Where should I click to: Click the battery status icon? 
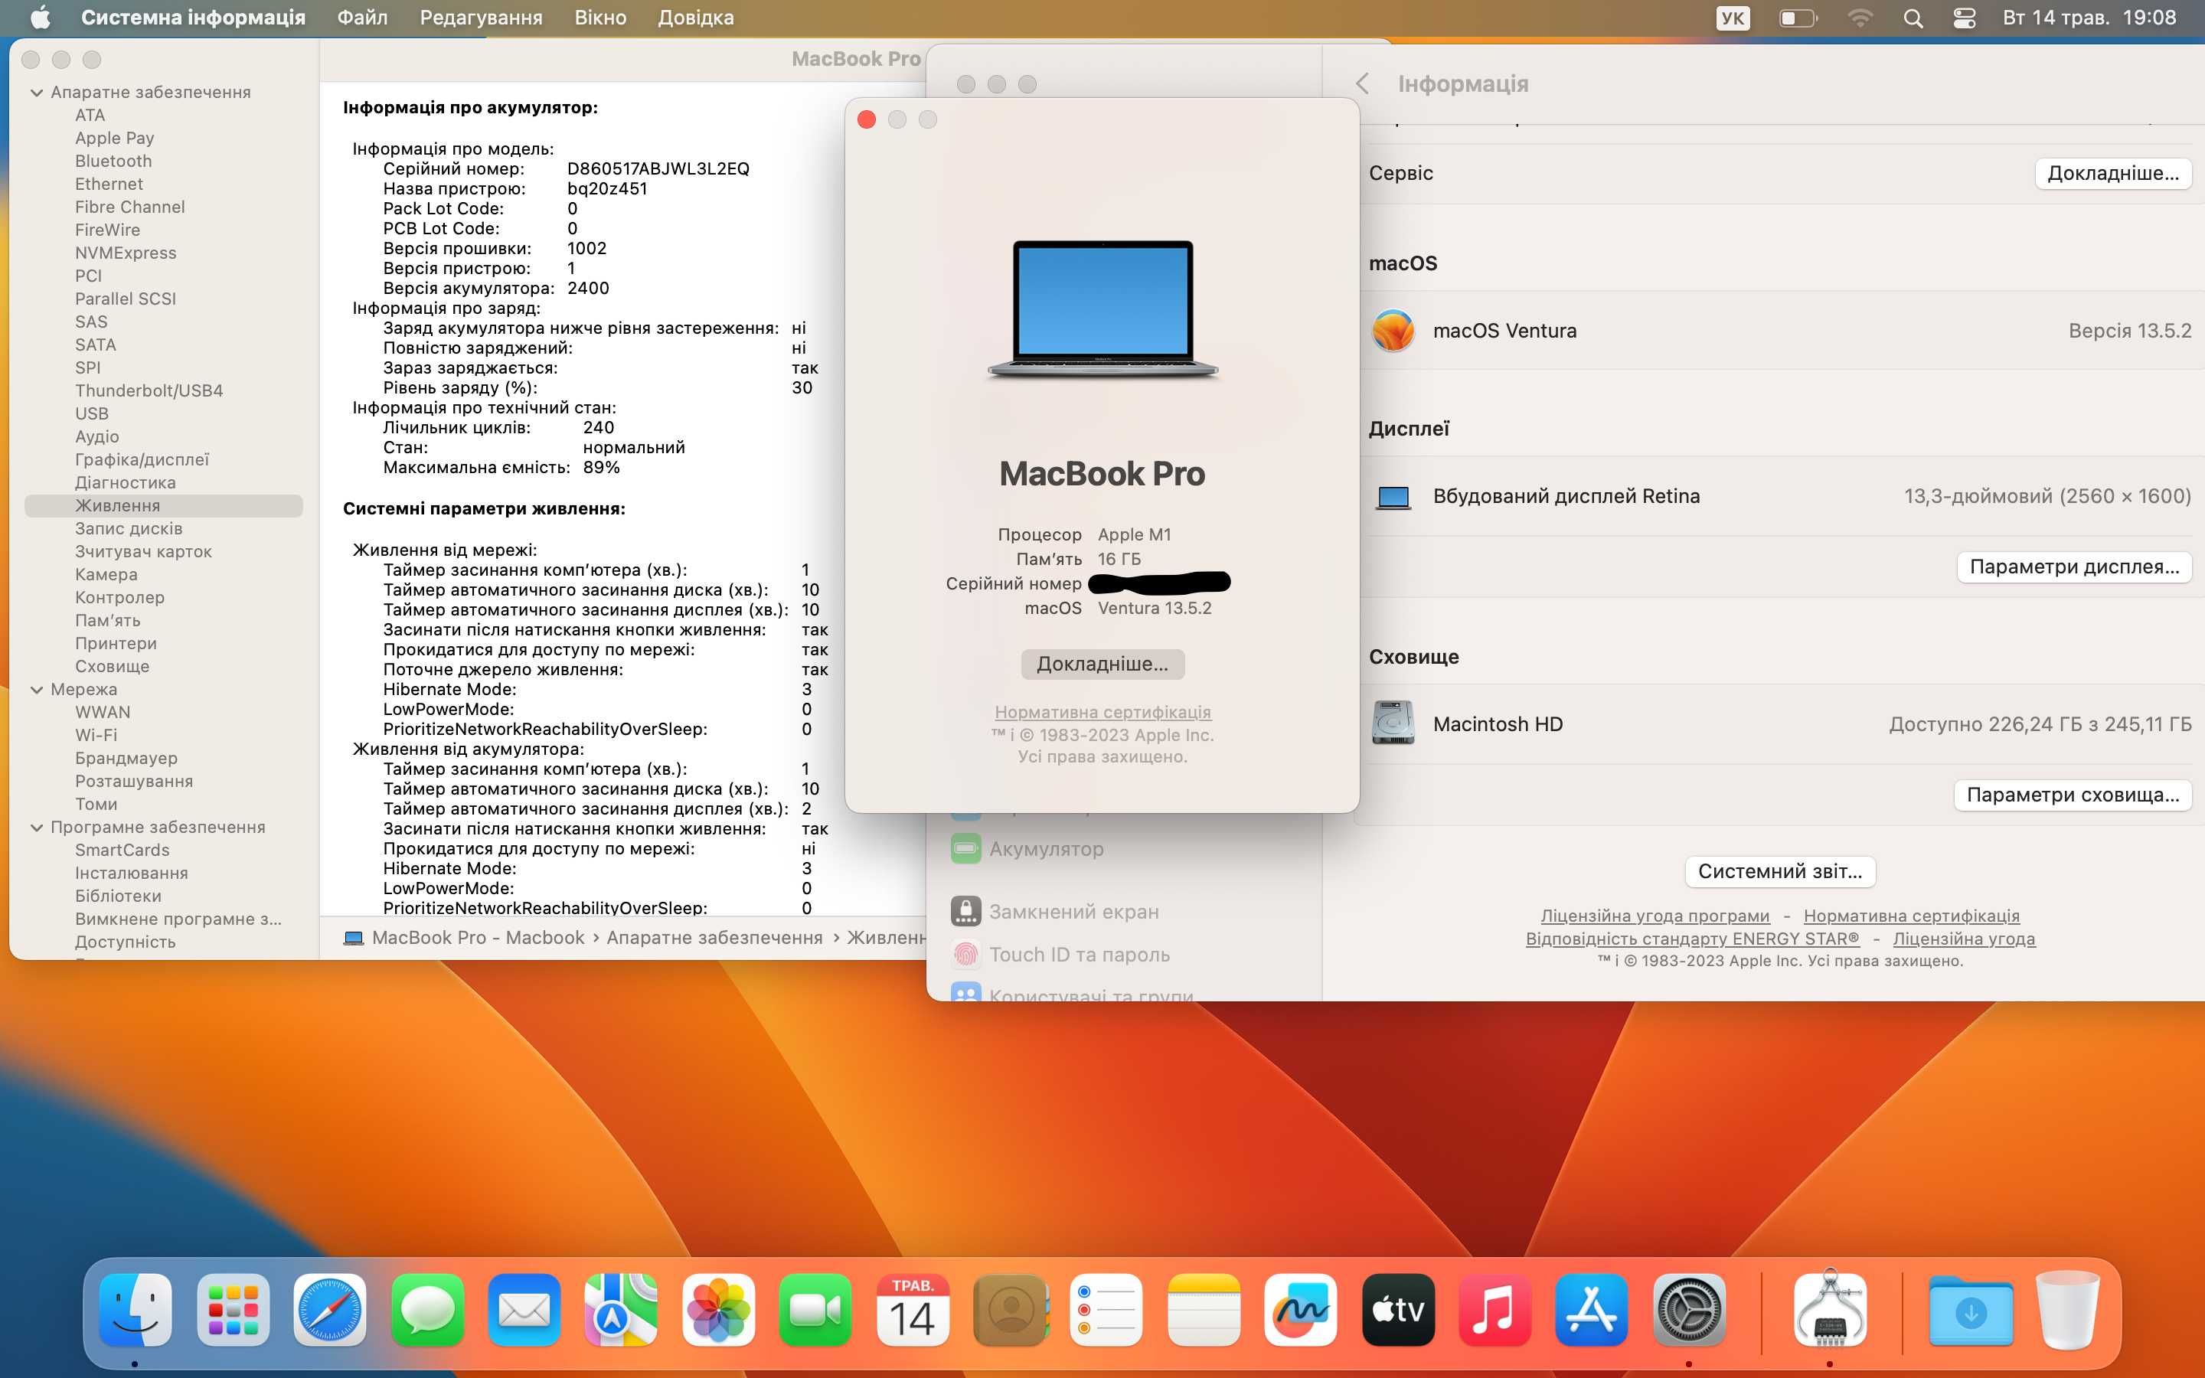click(1798, 18)
